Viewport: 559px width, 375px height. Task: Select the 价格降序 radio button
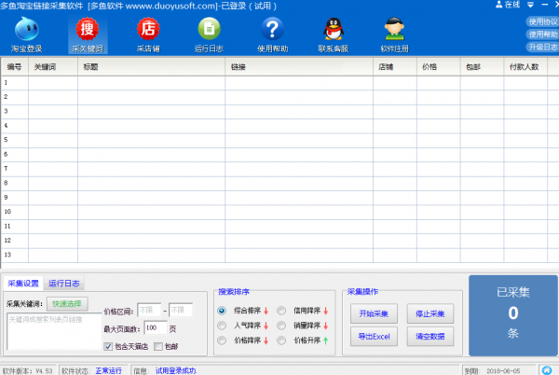click(x=222, y=340)
